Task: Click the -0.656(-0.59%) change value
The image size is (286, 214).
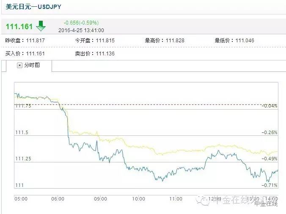Action: (81, 22)
